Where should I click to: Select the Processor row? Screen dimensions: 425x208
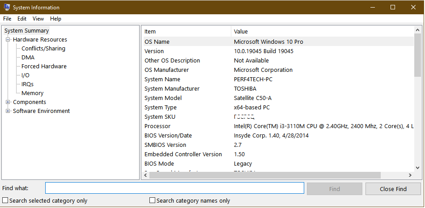point(278,126)
